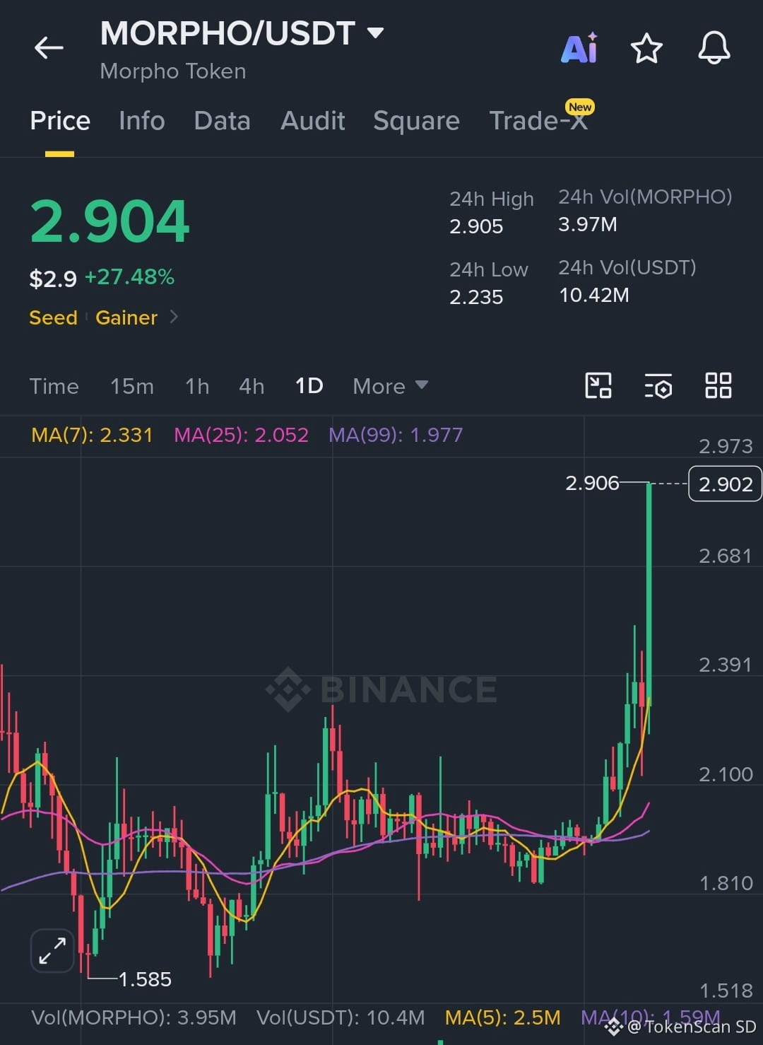The height and width of the screenshot is (1045, 763).
Task: Tap the 24h Vol(USDT) 10.42M value
Action: coord(594,295)
